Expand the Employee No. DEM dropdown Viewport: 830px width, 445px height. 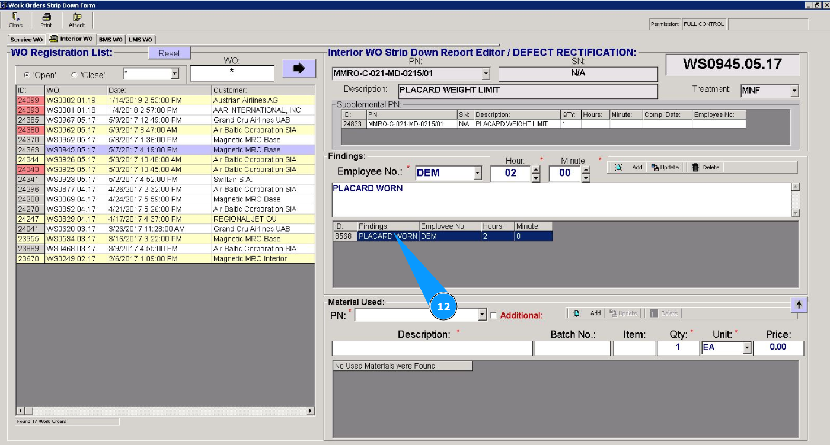pyautogui.click(x=478, y=174)
